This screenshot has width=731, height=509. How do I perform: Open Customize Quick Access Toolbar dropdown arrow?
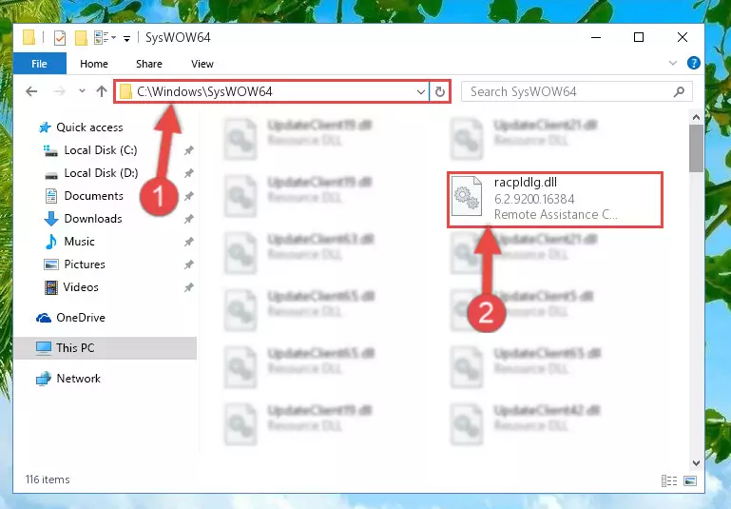click(x=126, y=39)
